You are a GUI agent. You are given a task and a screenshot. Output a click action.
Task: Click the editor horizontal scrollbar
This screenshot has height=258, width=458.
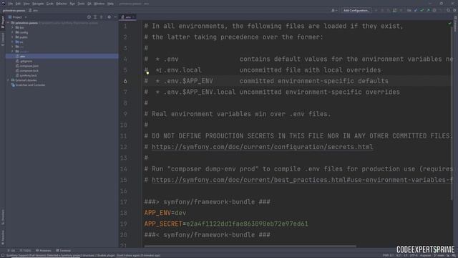click(250, 247)
